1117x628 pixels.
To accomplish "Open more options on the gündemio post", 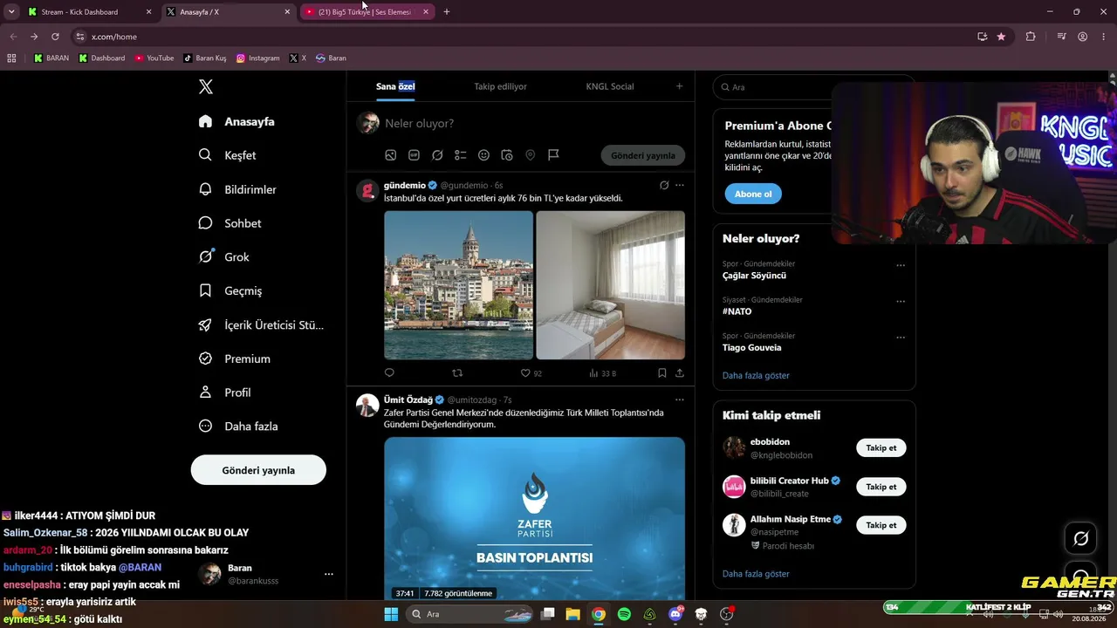I will click(x=680, y=185).
